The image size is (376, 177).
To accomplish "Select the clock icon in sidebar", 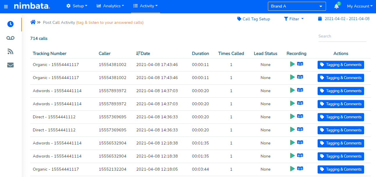I will (x=10, y=24).
